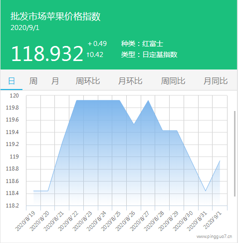This screenshot has width=238, height=243.
Task: Click the www.pingguo7.cn watermark link
Action: [x=214, y=236]
